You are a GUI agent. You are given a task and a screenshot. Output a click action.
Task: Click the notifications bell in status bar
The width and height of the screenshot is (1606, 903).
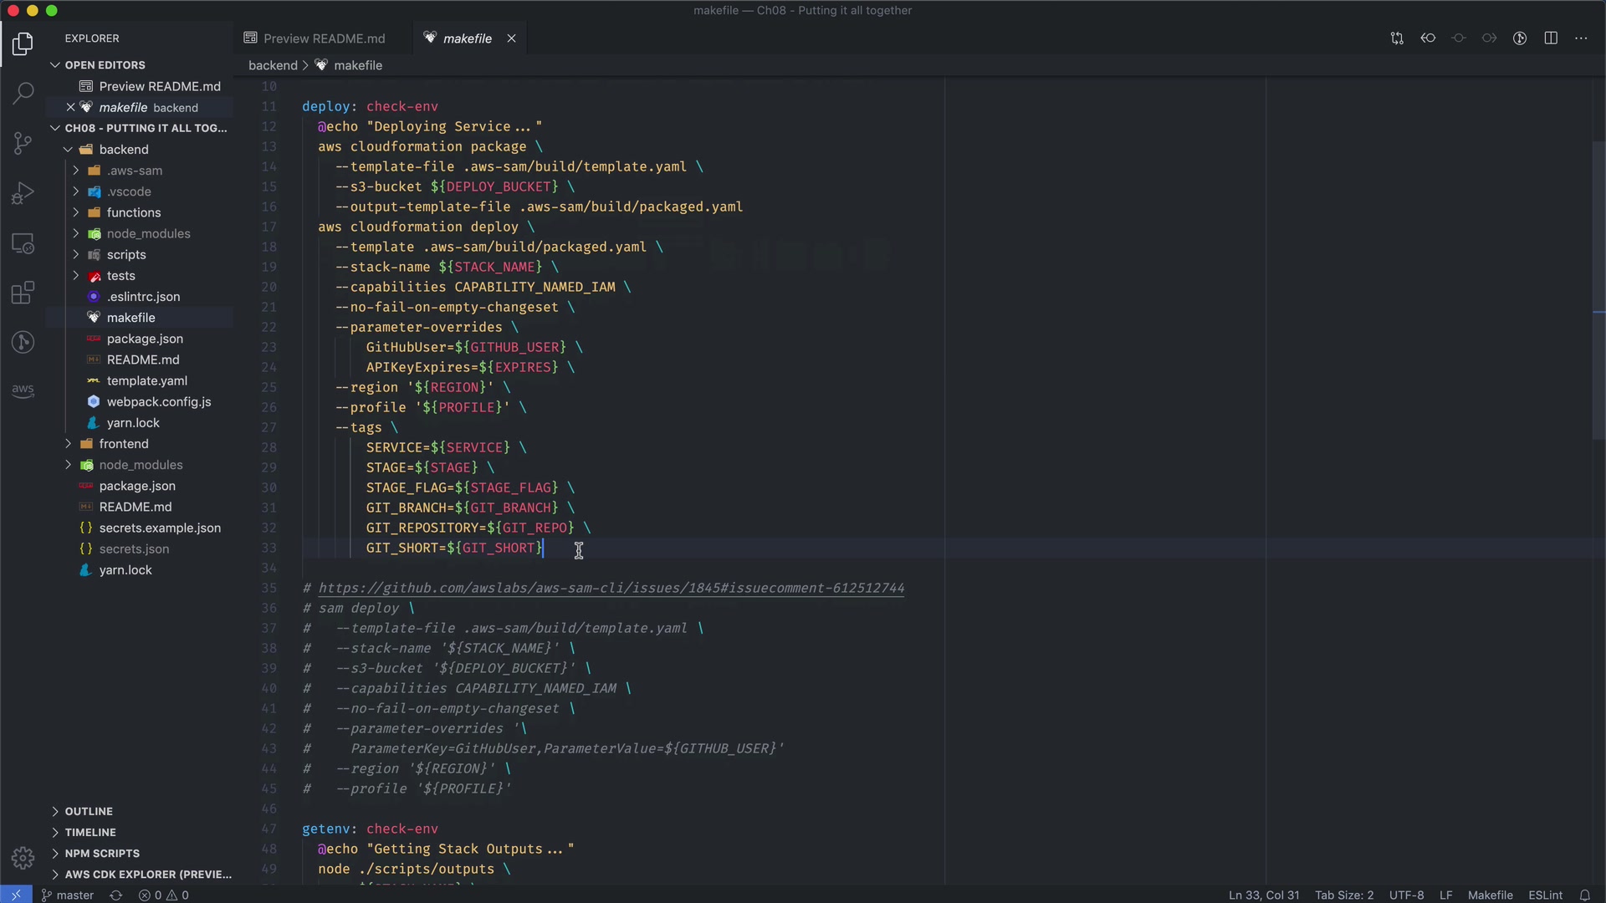pyautogui.click(x=1584, y=895)
